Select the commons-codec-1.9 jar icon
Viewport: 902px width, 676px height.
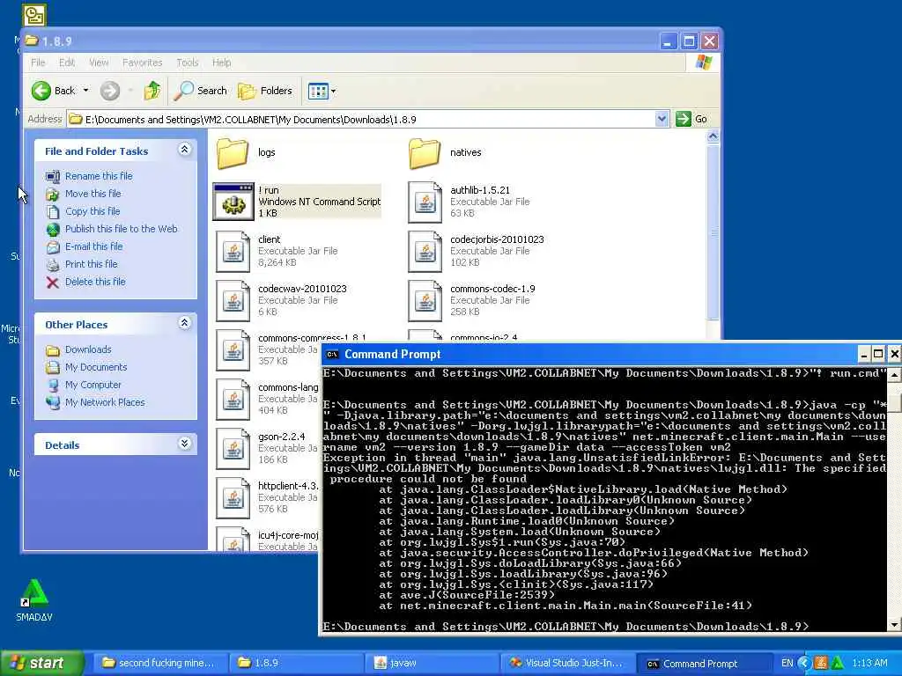pyautogui.click(x=425, y=301)
